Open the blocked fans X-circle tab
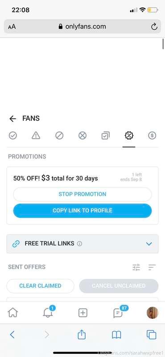The width and height of the screenshot is (165, 357). [x=82, y=136]
